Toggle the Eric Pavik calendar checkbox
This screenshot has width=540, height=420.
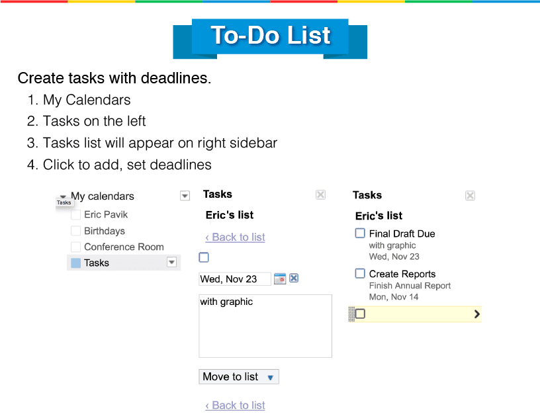pos(76,215)
